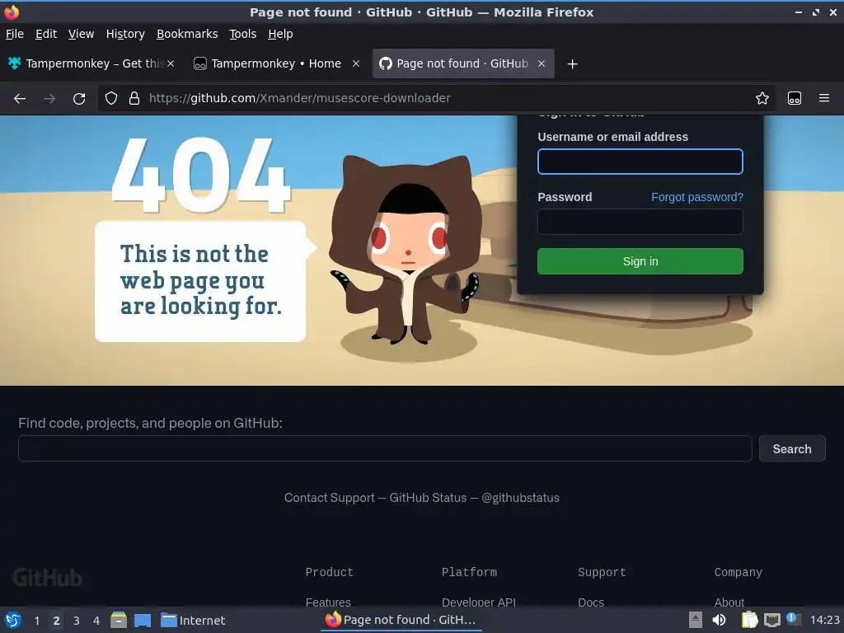View site security via padlock icon
Viewport: 844px width, 633px height.
pos(134,98)
